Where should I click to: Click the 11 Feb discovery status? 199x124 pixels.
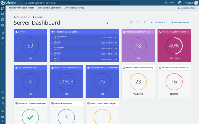pos(169,3)
